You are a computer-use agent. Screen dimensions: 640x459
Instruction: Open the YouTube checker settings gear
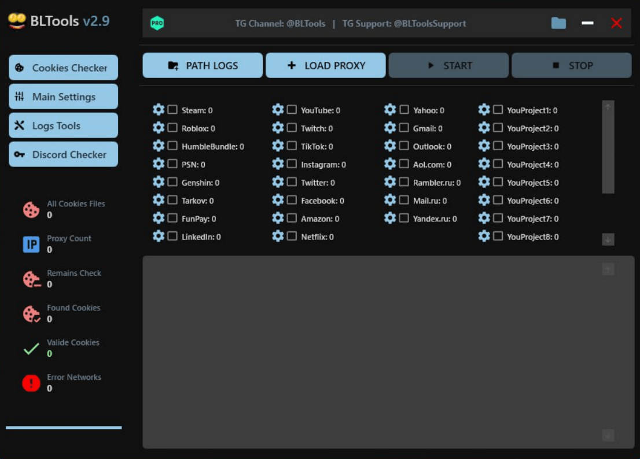pos(278,110)
